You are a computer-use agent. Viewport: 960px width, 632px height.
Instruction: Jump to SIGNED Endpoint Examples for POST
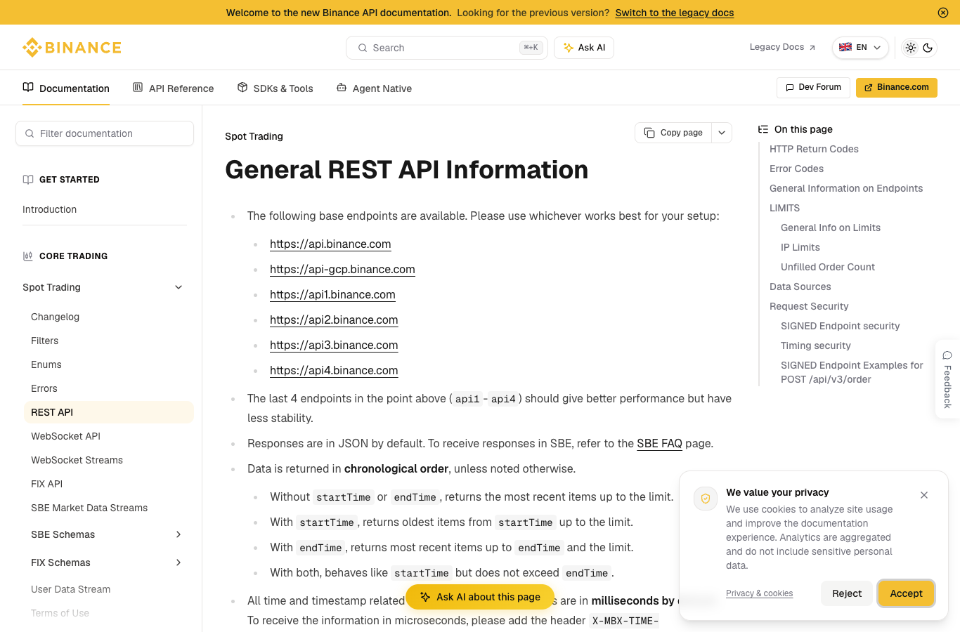pos(852,372)
